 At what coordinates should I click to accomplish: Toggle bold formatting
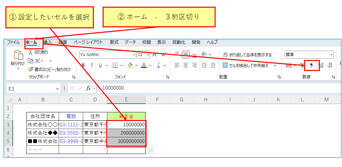pos(82,65)
